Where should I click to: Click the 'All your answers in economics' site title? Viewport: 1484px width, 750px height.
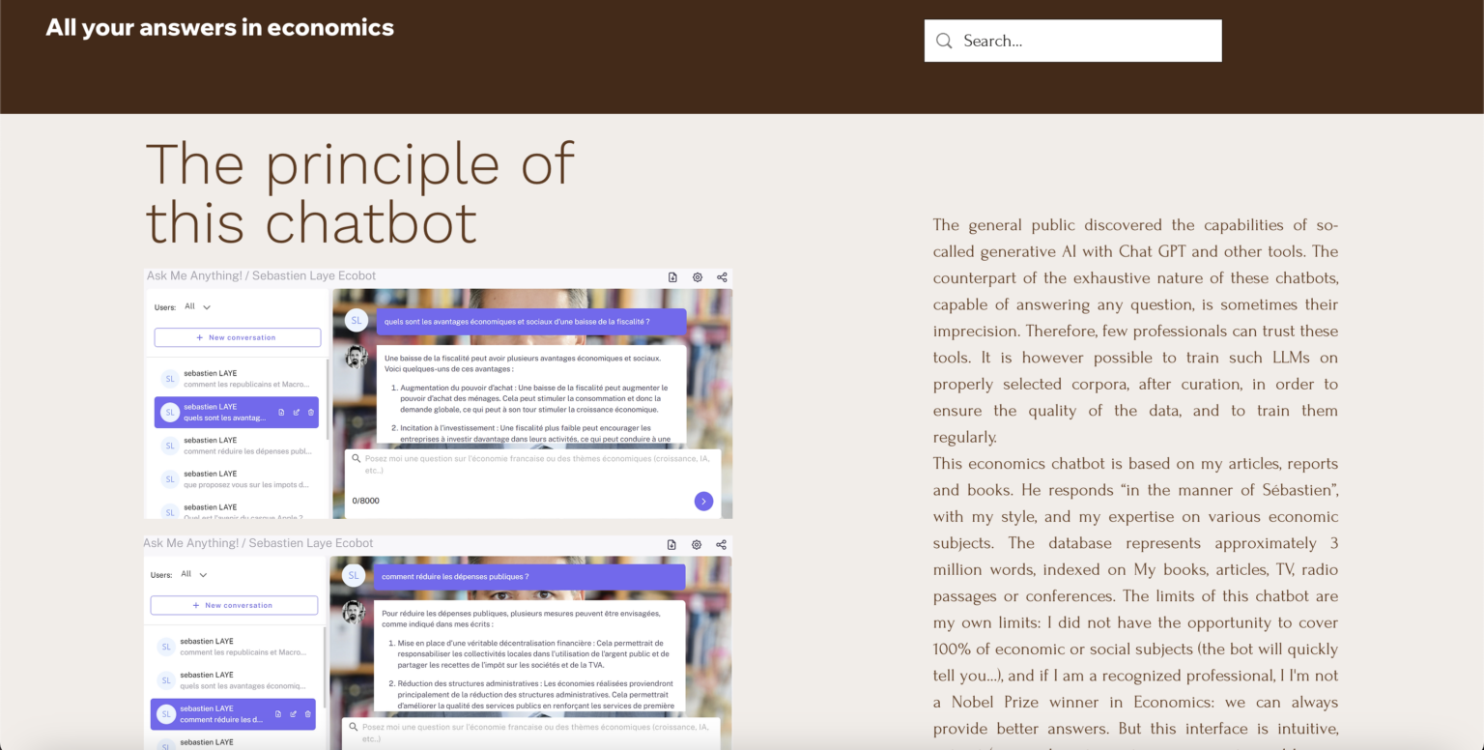[x=220, y=28]
